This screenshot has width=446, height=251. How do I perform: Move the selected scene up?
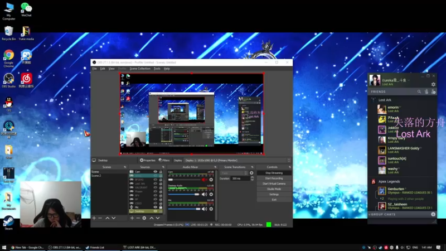point(108,218)
